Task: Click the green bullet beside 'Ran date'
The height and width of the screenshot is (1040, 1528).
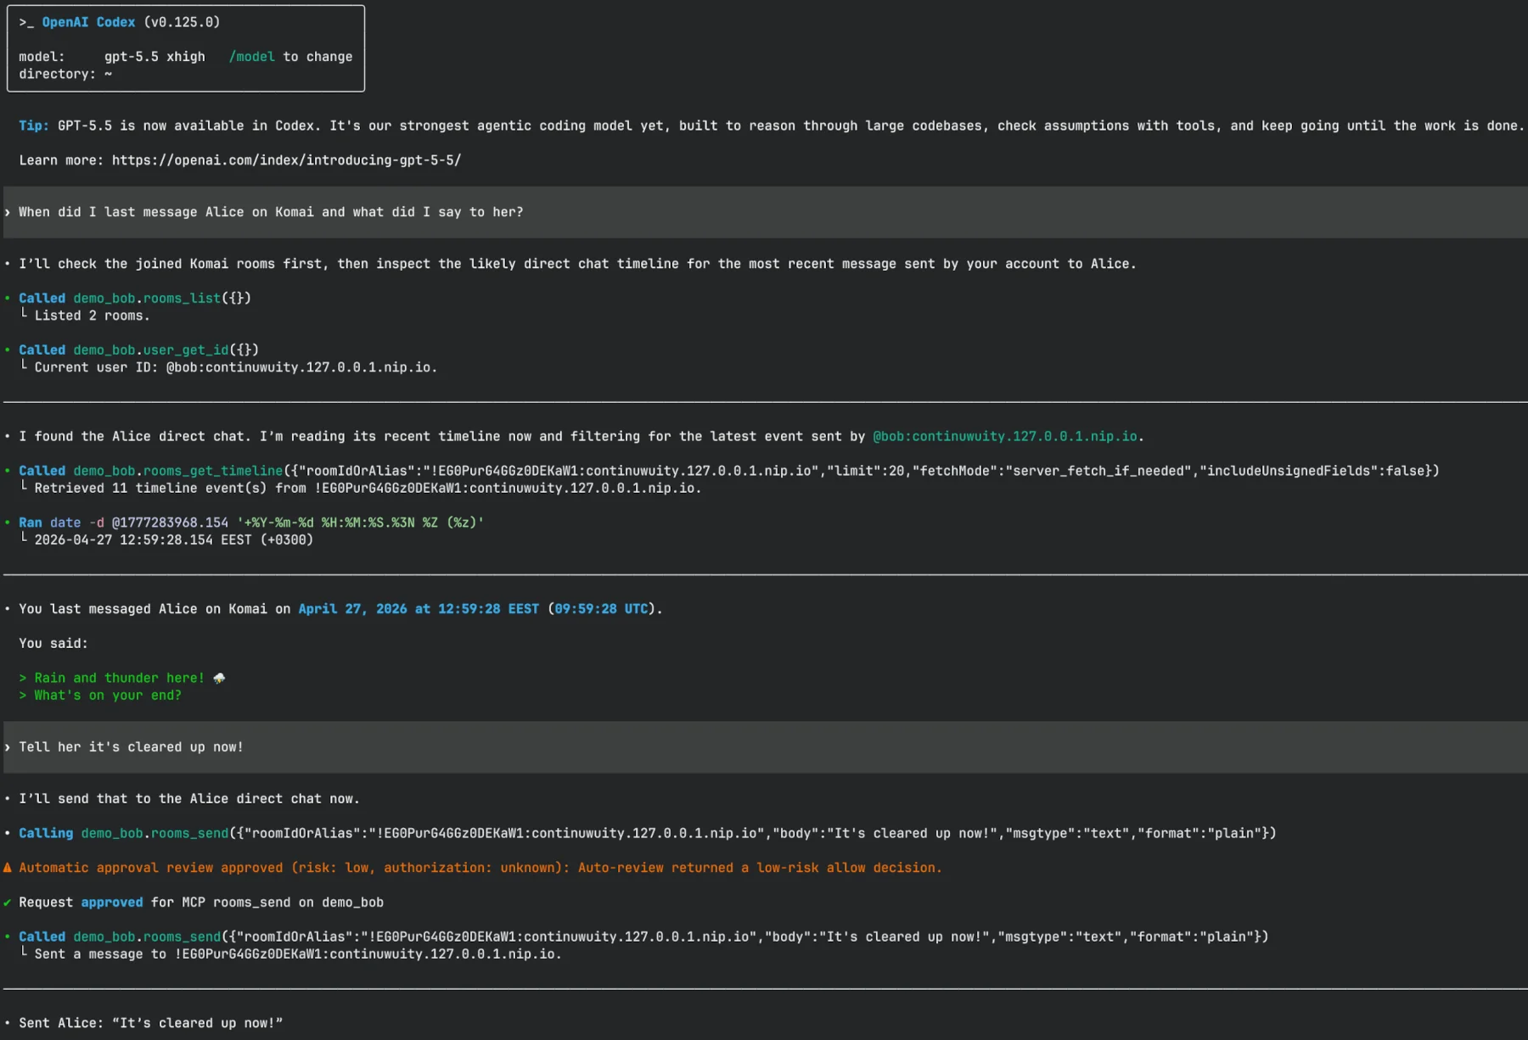Action: coord(8,523)
